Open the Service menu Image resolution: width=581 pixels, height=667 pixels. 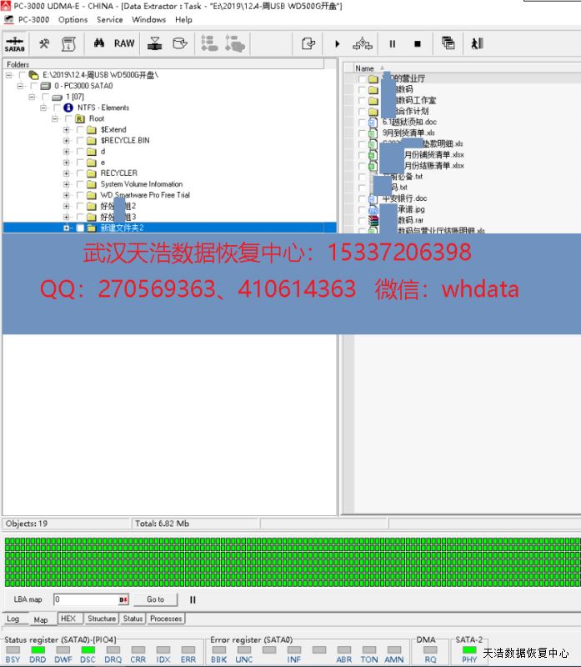[109, 19]
